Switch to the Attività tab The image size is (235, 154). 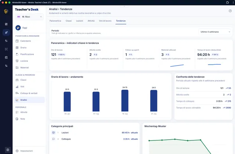coord(91,21)
